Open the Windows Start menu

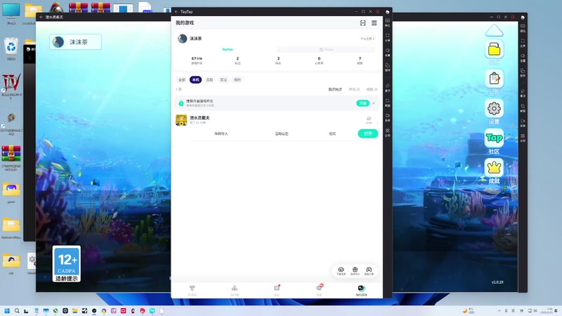(x=7, y=310)
